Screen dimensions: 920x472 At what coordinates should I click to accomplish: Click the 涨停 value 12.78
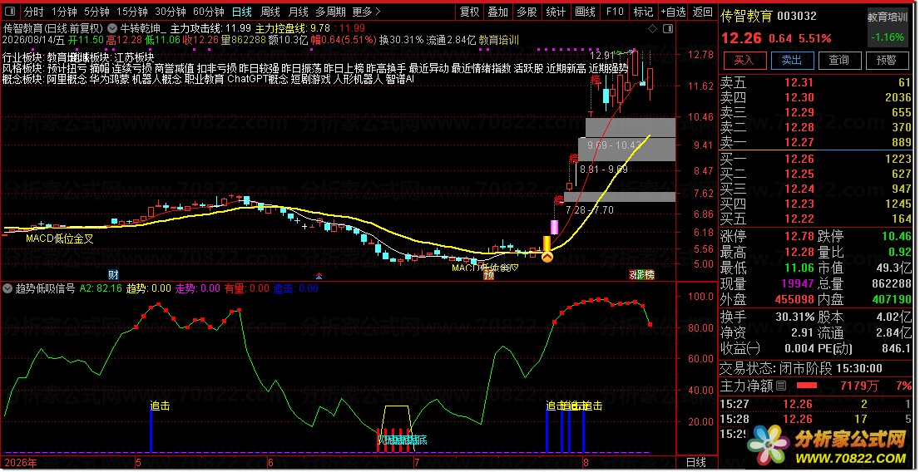799,236
